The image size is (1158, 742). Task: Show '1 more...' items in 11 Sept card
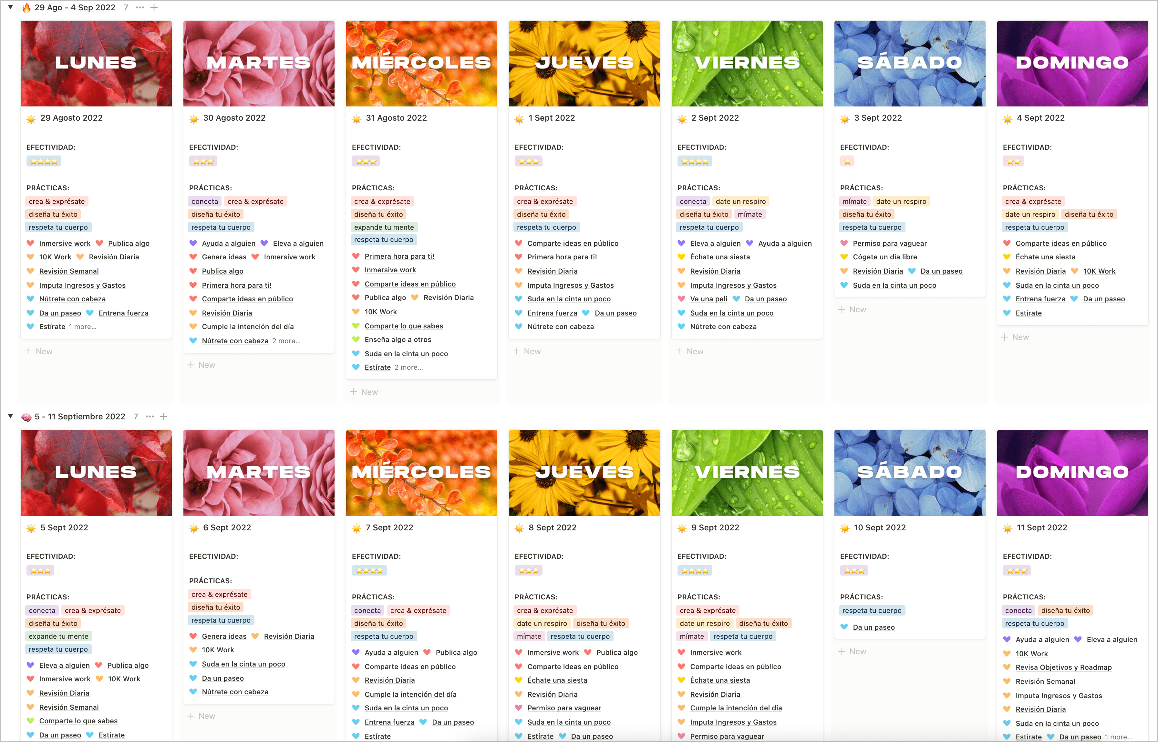1119,737
